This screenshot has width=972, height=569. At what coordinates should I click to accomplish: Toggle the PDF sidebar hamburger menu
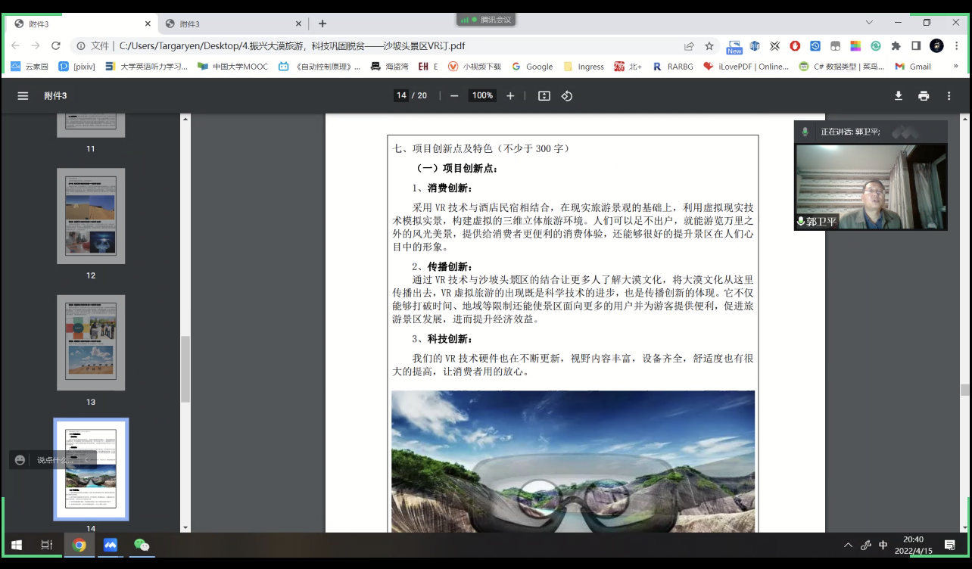point(23,96)
